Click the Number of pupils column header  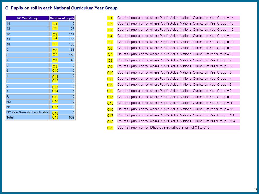coord(62,18)
